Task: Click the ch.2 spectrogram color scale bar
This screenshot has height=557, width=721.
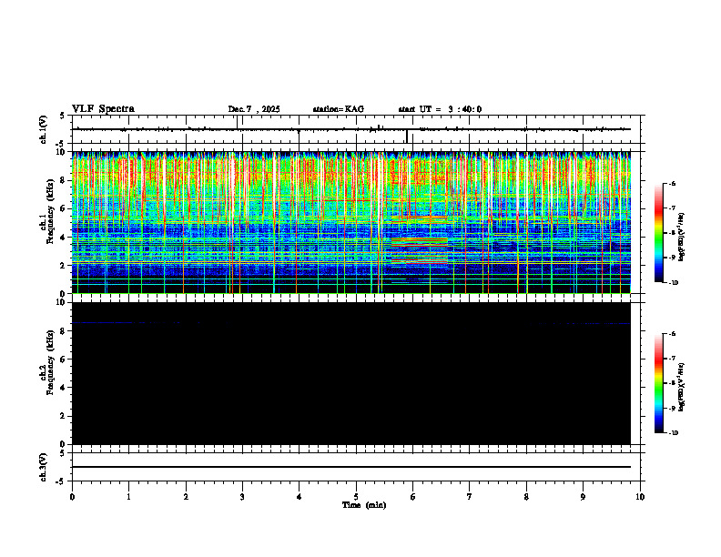Action: pyautogui.click(x=658, y=383)
